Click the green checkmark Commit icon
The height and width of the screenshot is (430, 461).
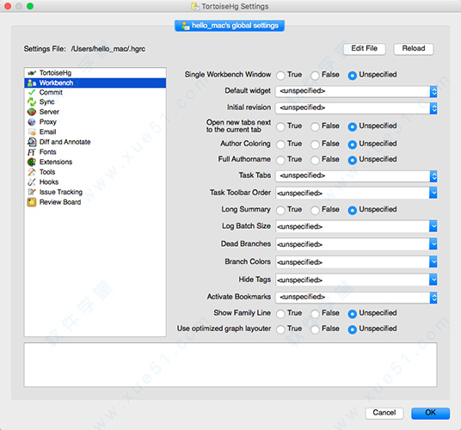point(32,92)
